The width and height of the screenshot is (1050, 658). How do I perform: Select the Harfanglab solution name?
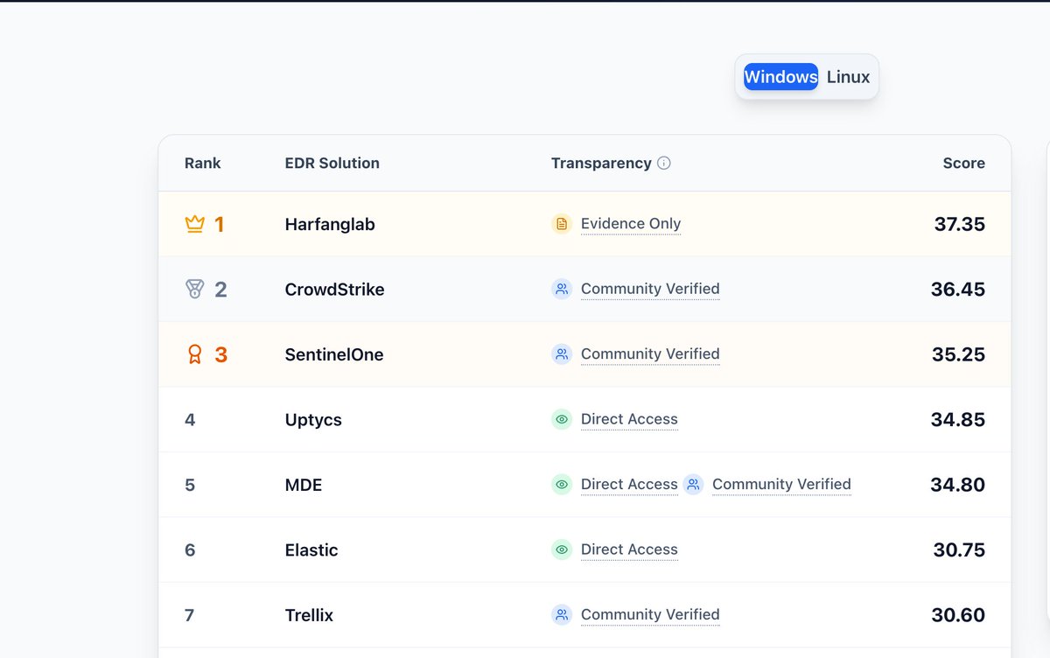pos(330,224)
